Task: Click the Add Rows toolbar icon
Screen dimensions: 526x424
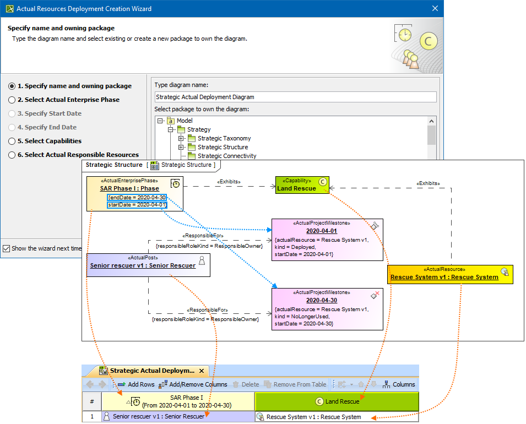Action: (121, 384)
